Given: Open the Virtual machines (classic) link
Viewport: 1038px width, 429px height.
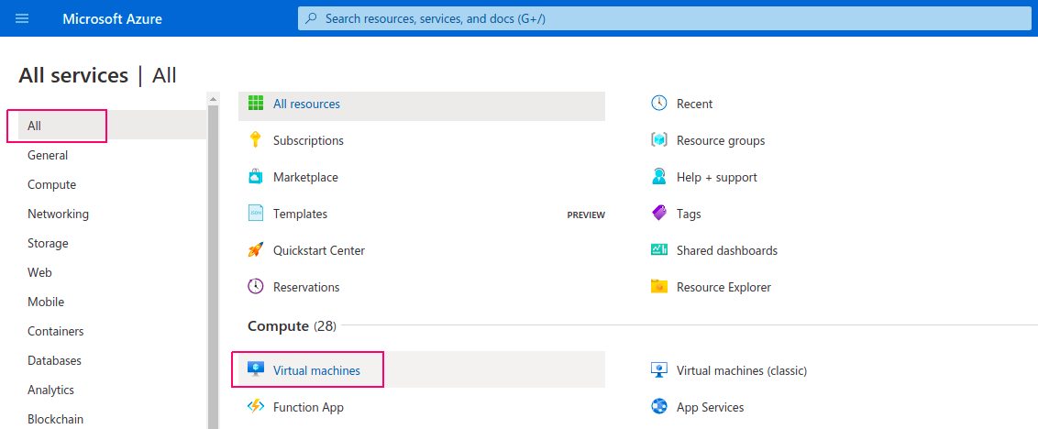Looking at the screenshot, I should click(742, 370).
